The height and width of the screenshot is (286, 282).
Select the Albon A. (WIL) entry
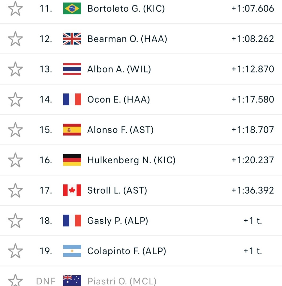[119, 69]
